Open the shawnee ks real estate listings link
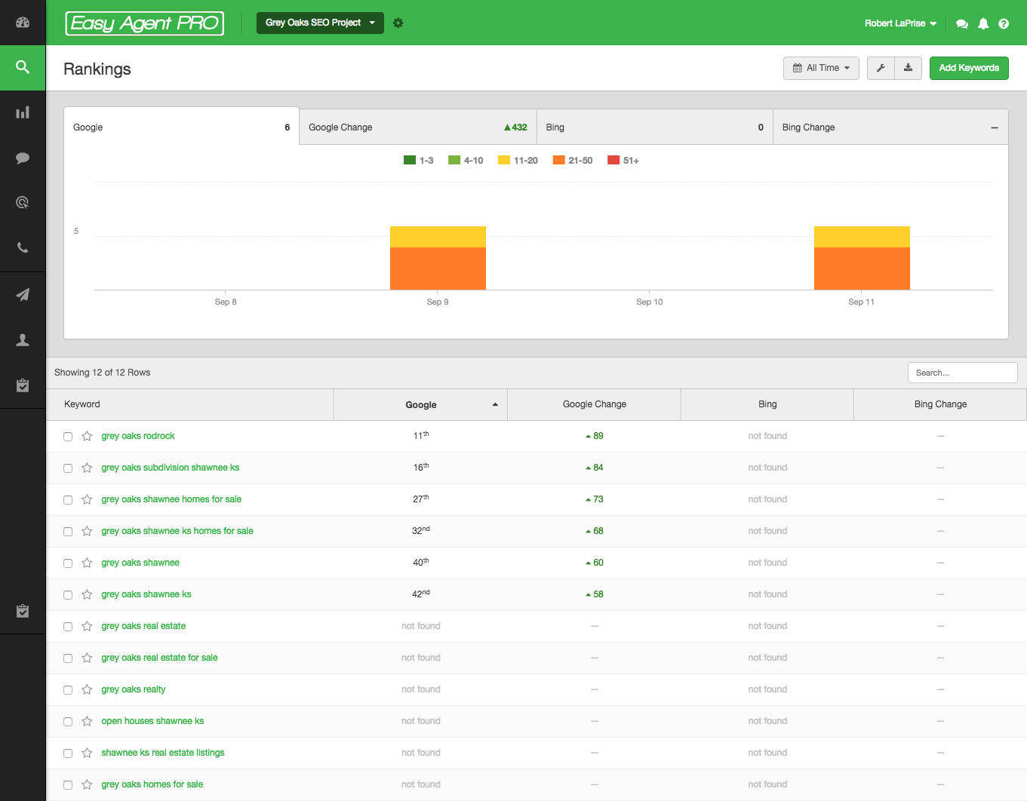This screenshot has width=1027, height=801. click(x=163, y=753)
